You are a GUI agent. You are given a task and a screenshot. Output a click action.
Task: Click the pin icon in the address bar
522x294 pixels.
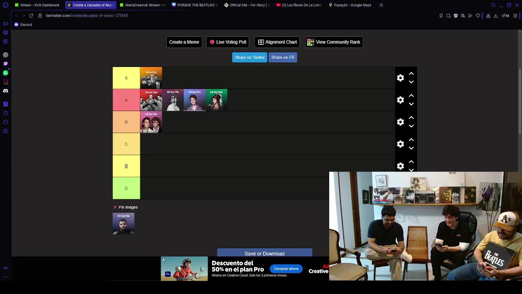click(x=441, y=16)
